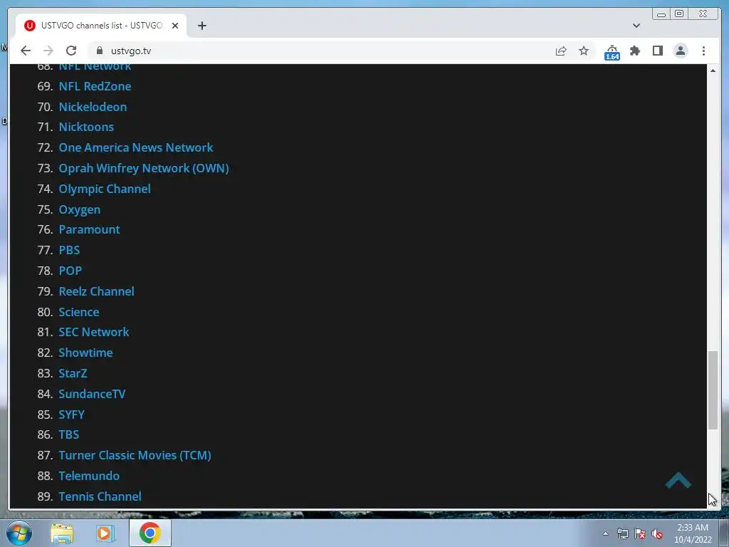Screen dimensions: 729x547
Task: Visit the StarZ channel link
Action: [x=73, y=373]
